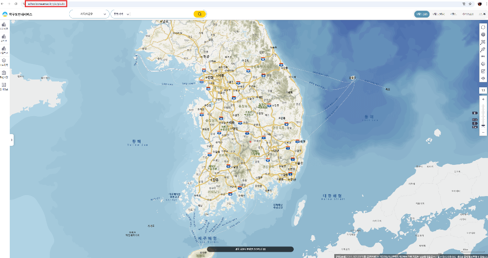This screenshot has width=488, height=258.
Task: Click the 대구 city label on map
Action: 274,150
